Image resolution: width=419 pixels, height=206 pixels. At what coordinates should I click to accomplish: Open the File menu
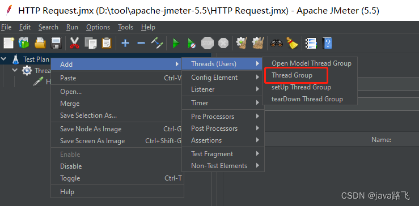[6, 27]
